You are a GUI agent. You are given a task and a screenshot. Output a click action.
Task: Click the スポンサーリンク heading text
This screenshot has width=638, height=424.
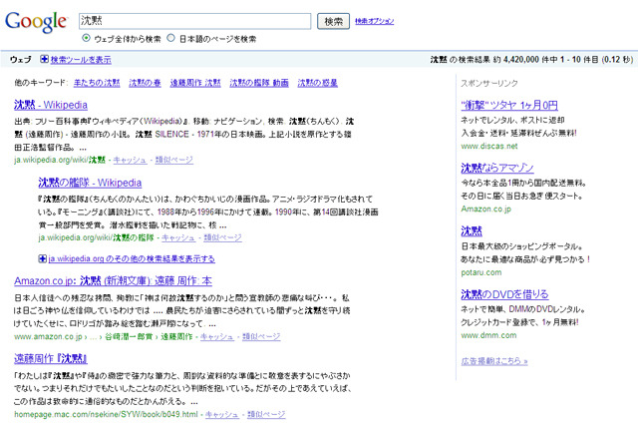click(x=489, y=83)
